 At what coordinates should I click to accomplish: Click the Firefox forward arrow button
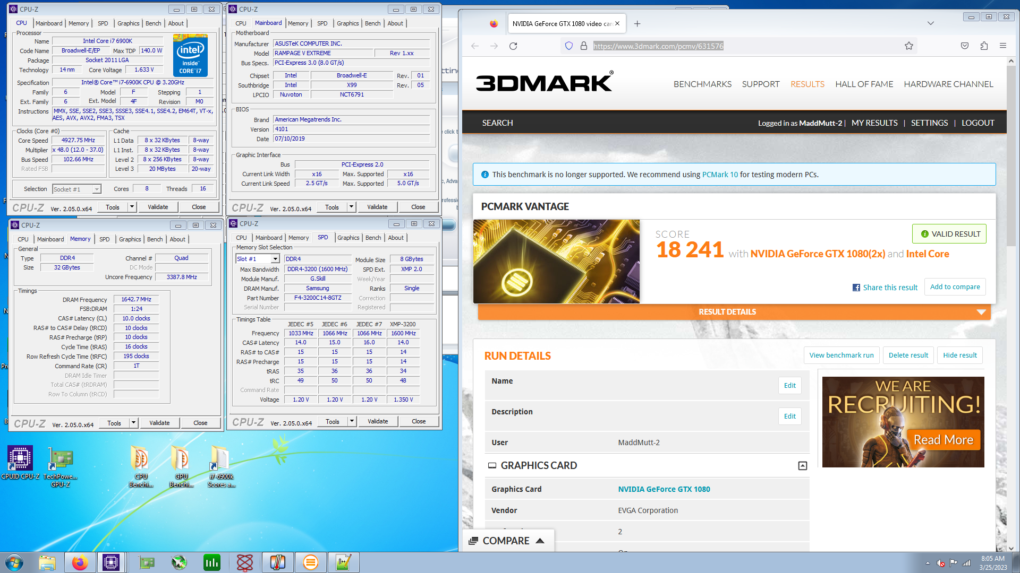pyautogui.click(x=494, y=46)
